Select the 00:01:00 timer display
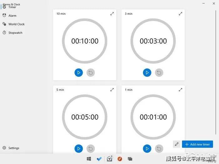Viewport: 219px width, 164px height. tap(153, 117)
